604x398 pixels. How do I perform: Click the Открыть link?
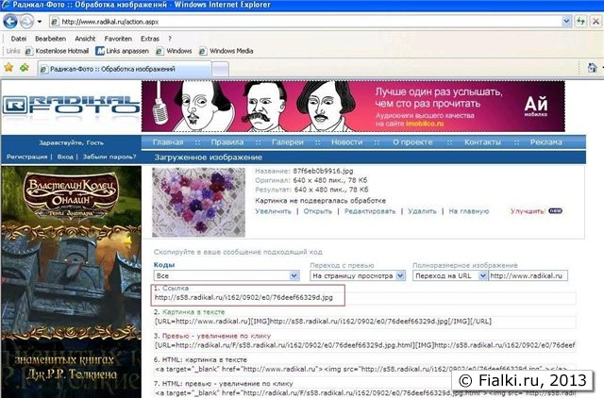click(317, 211)
